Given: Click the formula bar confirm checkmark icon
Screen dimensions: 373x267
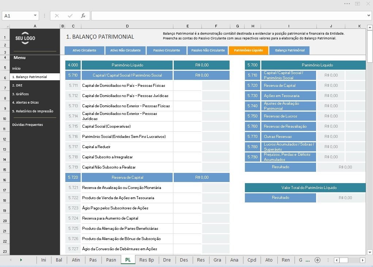Looking at the screenshot, I should [x=70, y=16].
